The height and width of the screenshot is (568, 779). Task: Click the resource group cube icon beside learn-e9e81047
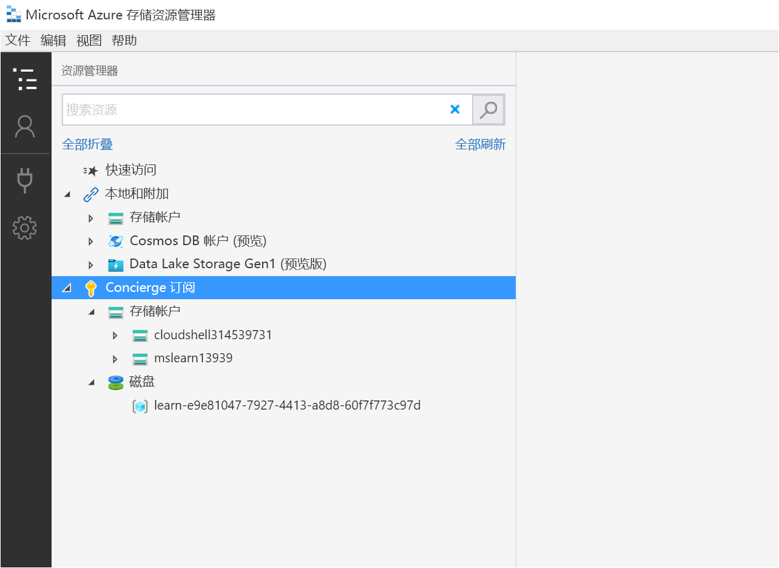pyautogui.click(x=140, y=406)
